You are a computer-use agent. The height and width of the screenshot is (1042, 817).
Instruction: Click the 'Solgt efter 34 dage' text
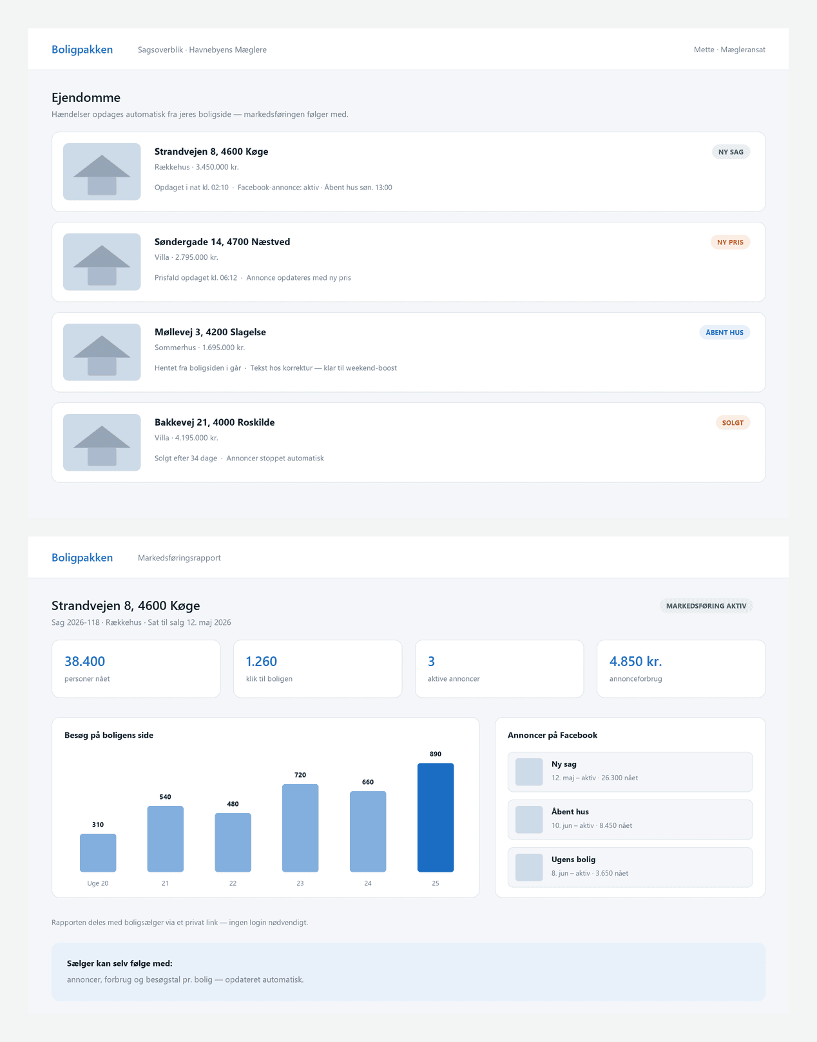(x=186, y=458)
